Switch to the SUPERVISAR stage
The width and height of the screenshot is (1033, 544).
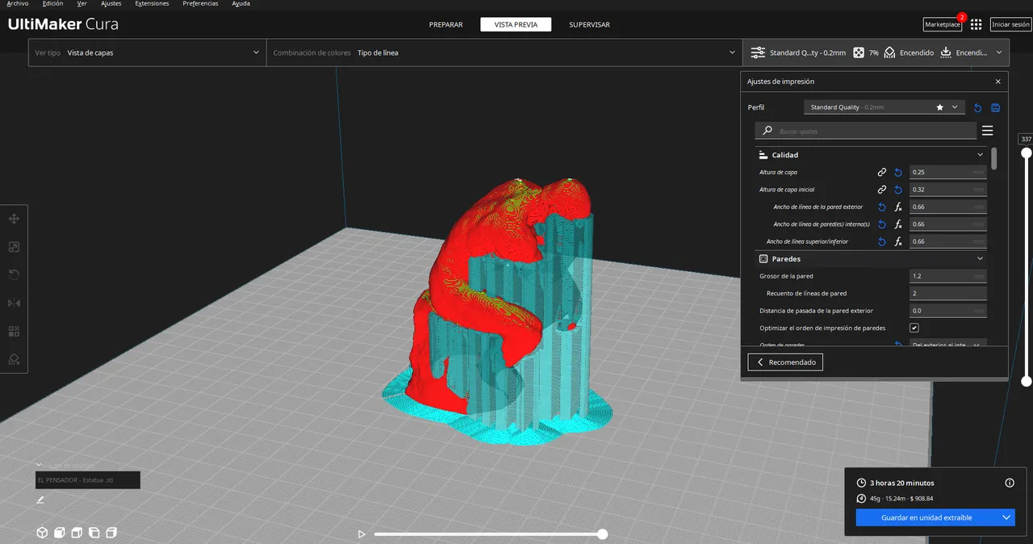589,25
